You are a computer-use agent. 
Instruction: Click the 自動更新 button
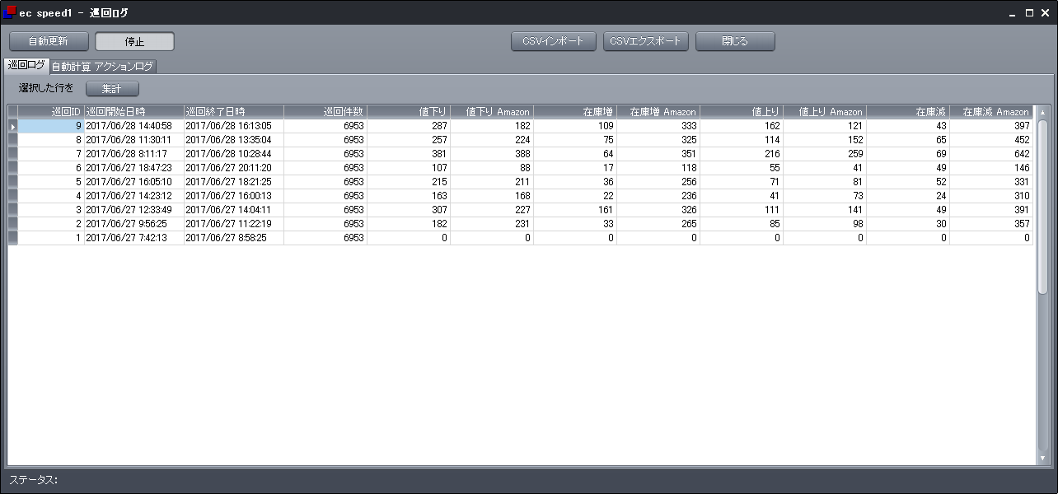[x=49, y=41]
